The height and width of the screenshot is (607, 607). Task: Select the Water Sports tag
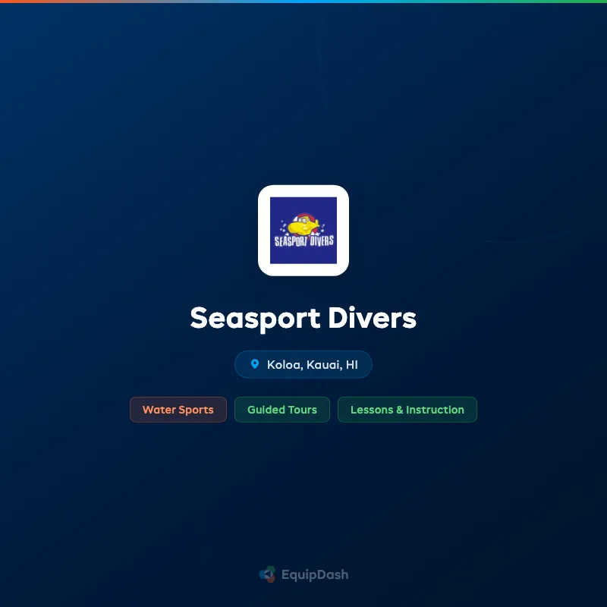coord(178,410)
